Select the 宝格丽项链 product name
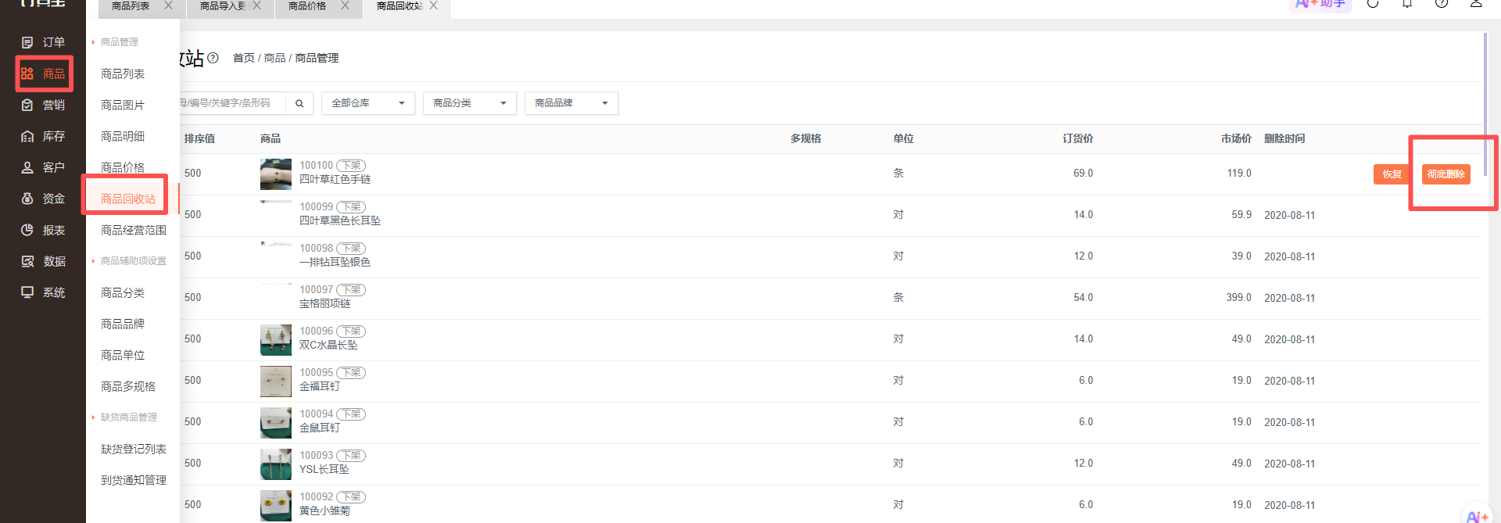Image resolution: width=1501 pixels, height=523 pixels. (x=324, y=303)
